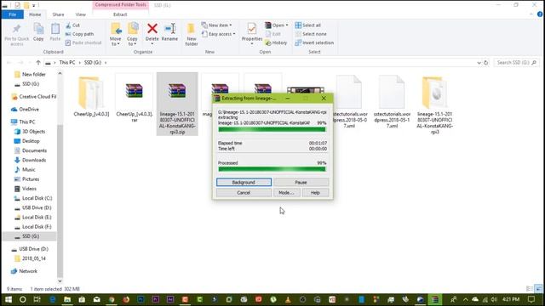Viewport: 545px width, 306px height.
Task: Open Copy to menu
Action: (132, 34)
